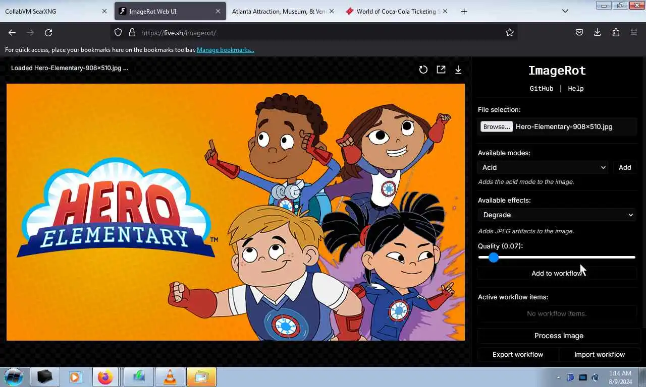View site security padlock info
Screen dimensions: 646x387
[x=132, y=32]
